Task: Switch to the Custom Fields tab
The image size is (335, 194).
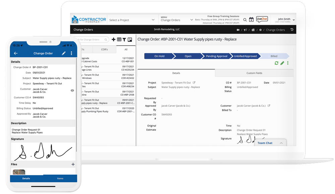Action: 254,73
